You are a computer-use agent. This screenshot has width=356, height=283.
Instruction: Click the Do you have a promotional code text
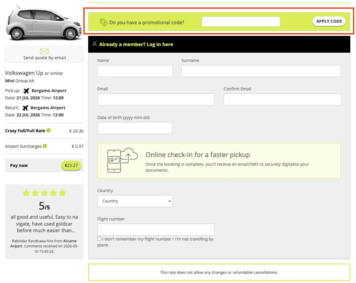point(147,22)
